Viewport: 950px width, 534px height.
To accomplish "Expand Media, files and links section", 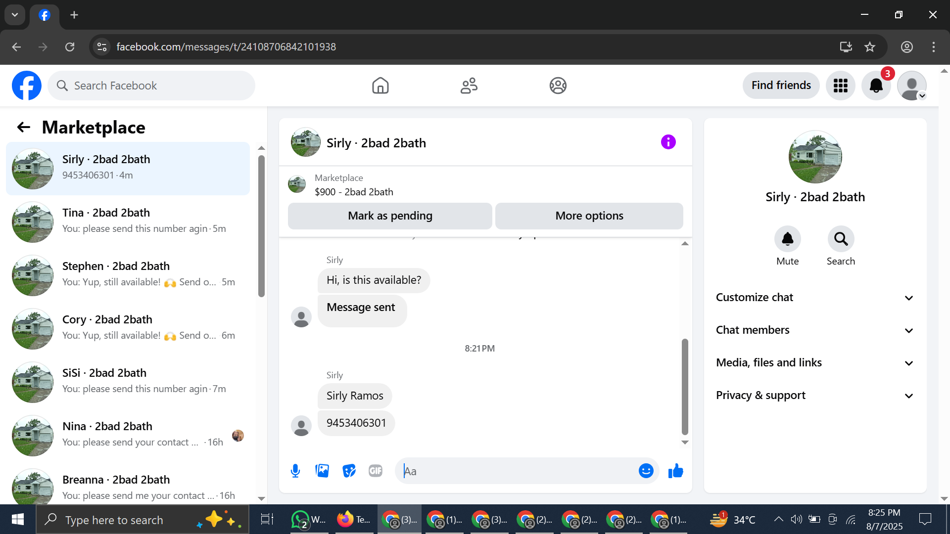I will 815,363.
